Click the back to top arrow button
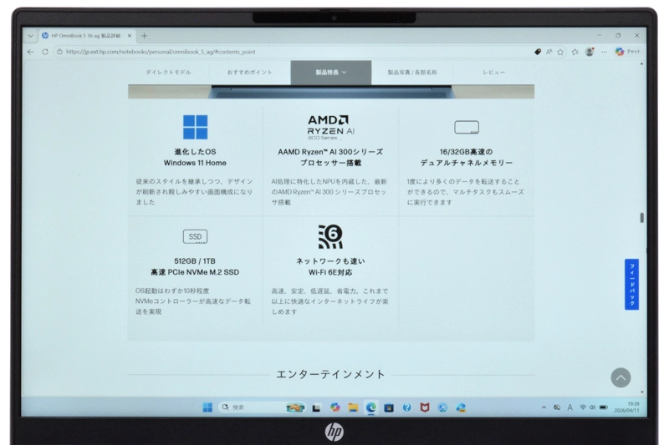Image resolution: width=669 pixels, height=445 pixels. pos(620,377)
